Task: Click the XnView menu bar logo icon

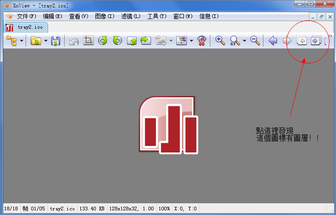Action: pos(10,16)
